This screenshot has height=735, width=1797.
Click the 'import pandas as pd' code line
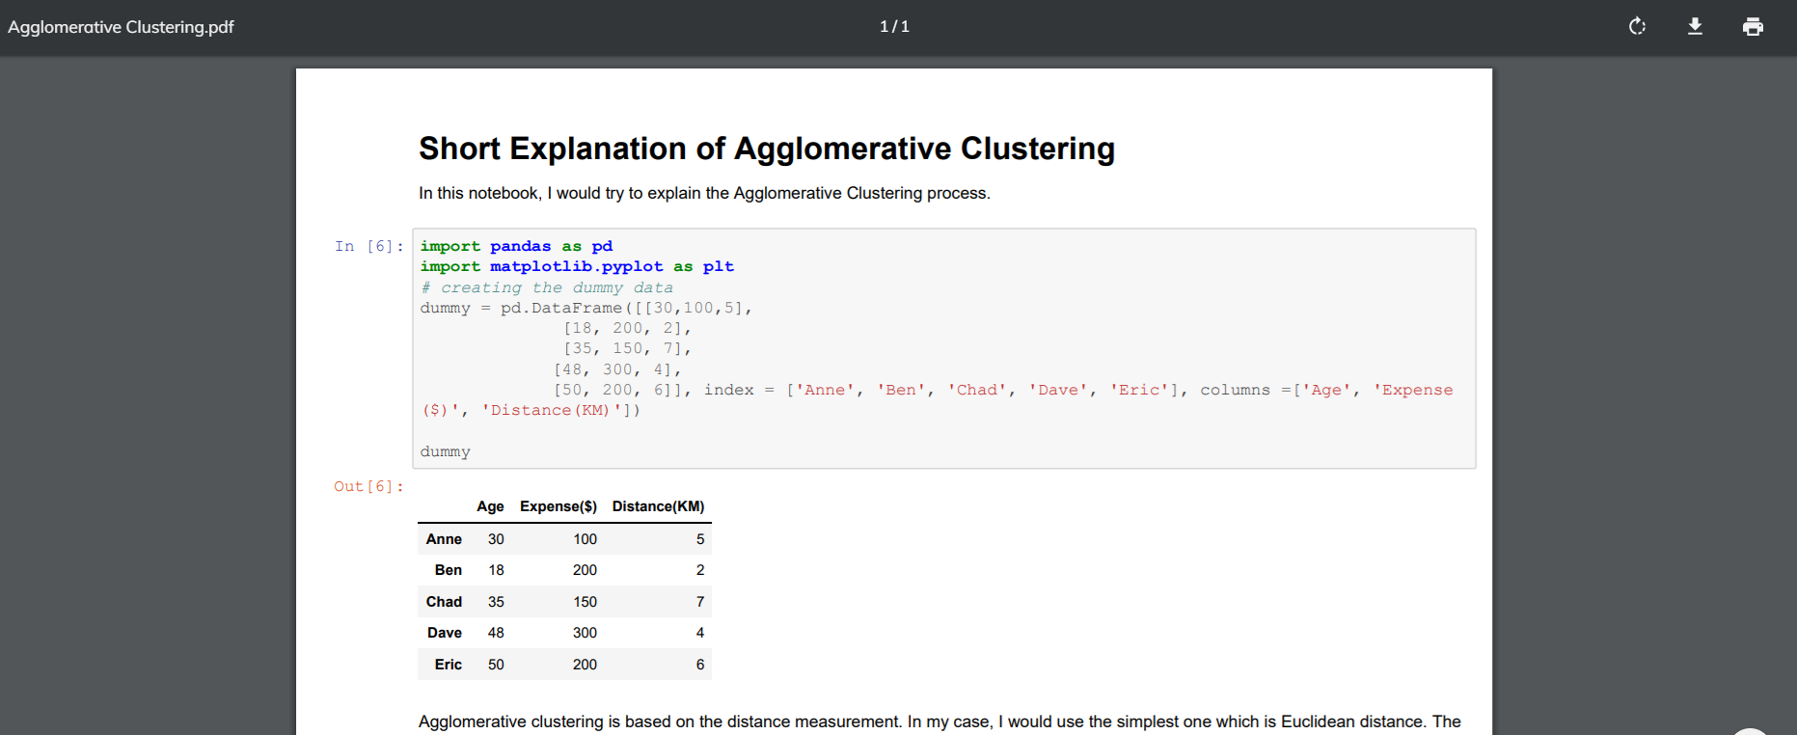coord(516,247)
